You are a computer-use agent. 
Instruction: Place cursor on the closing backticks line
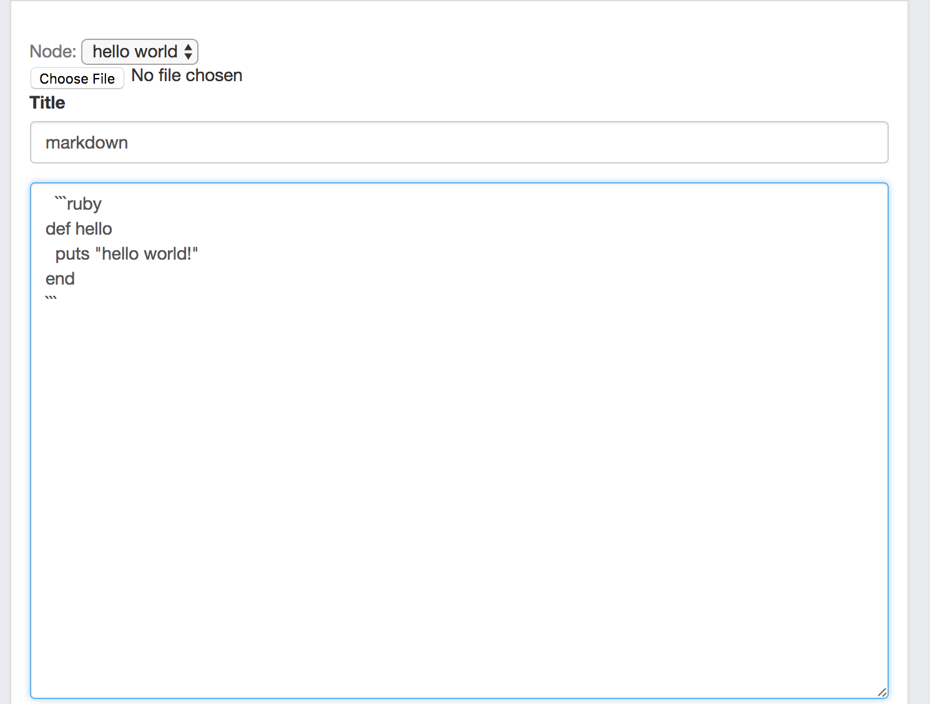(x=51, y=299)
